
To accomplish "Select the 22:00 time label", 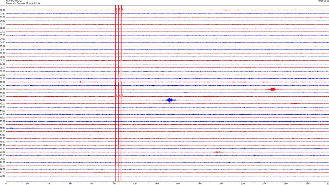I will tap(2, 166).
